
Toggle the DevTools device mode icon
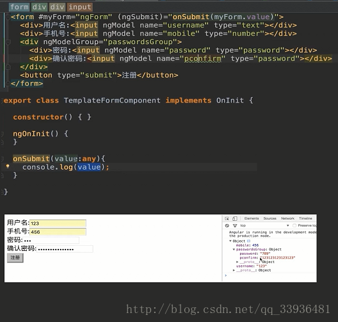pos(235,218)
